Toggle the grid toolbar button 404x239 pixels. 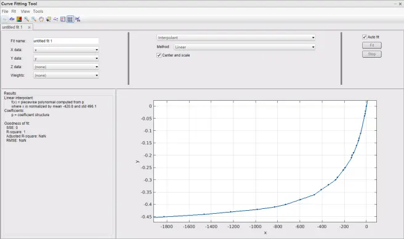70,19
